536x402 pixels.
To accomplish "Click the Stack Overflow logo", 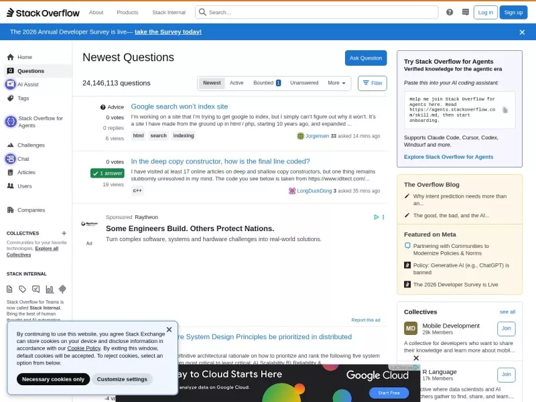I will click(x=43, y=13).
